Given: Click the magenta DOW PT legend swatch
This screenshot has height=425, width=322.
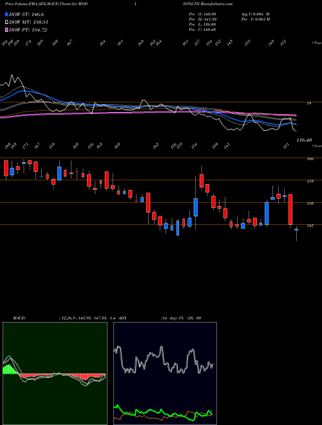Looking at the screenshot, I should (x=6, y=30).
